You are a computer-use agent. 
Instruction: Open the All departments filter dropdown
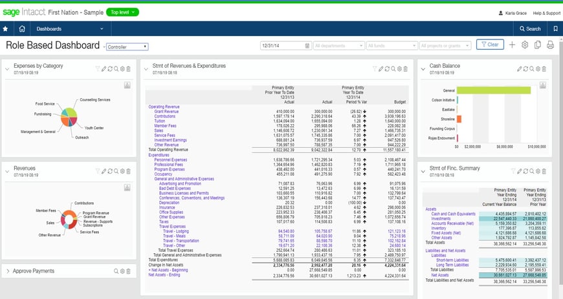click(x=338, y=46)
